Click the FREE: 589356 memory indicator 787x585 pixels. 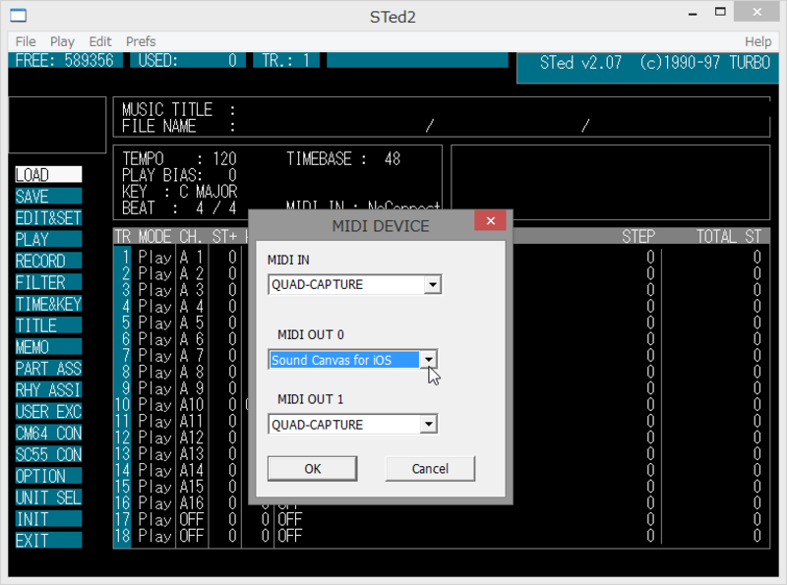click(x=65, y=60)
